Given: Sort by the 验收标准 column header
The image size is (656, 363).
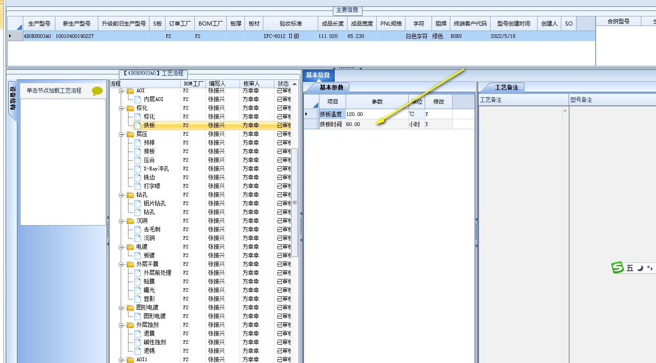Looking at the screenshot, I should pyautogui.click(x=290, y=24).
